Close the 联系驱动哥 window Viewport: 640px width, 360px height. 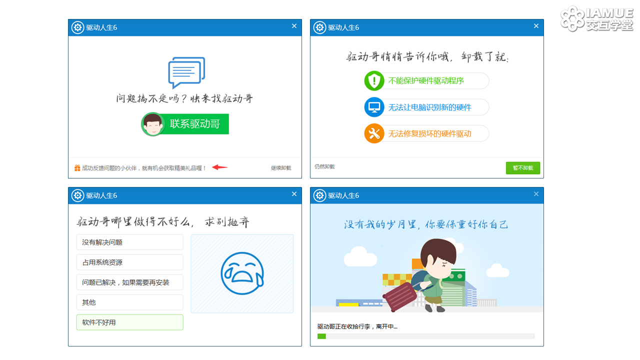pyautogui.click(x=294, y=26)
